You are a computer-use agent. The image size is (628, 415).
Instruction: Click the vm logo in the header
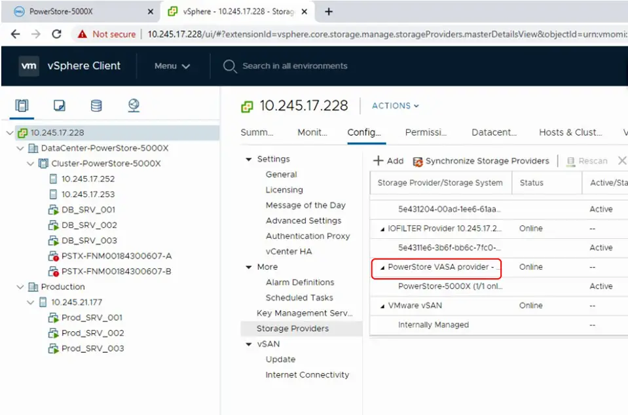click(x=29, y=66)
